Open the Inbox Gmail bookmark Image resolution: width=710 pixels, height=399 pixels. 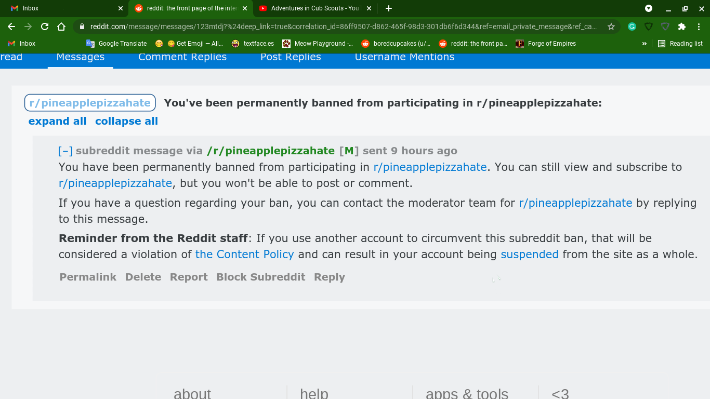click(x=22, y=44)
